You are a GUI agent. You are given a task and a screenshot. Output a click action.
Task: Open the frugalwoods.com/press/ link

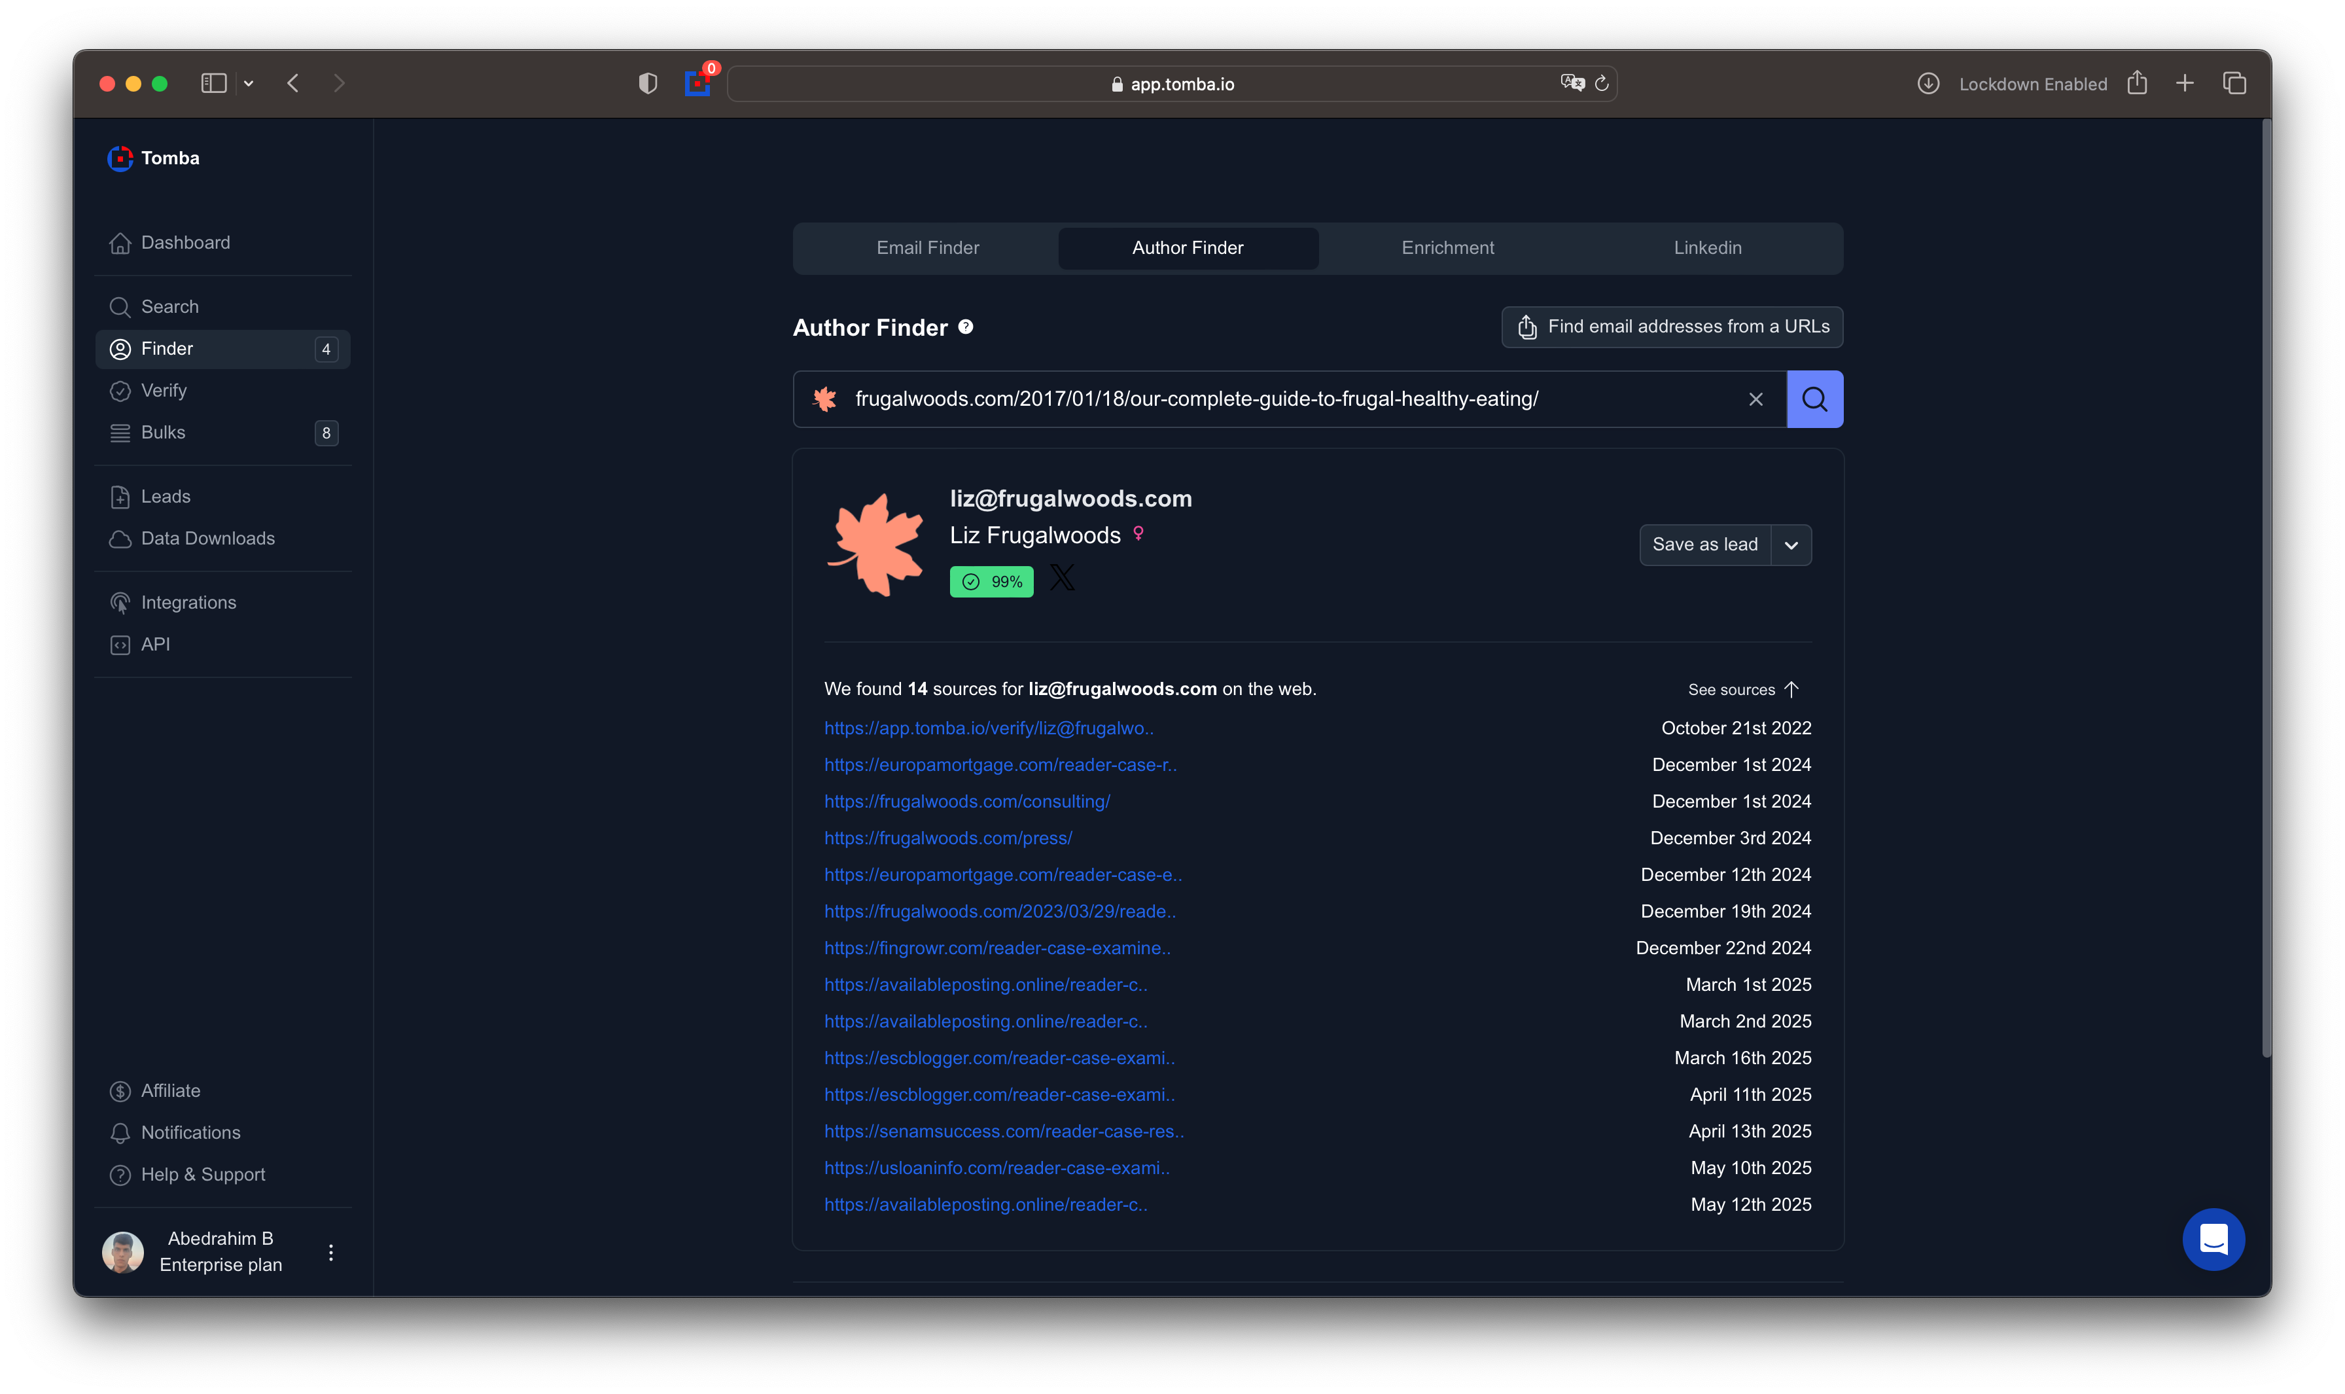coord(949,838)
